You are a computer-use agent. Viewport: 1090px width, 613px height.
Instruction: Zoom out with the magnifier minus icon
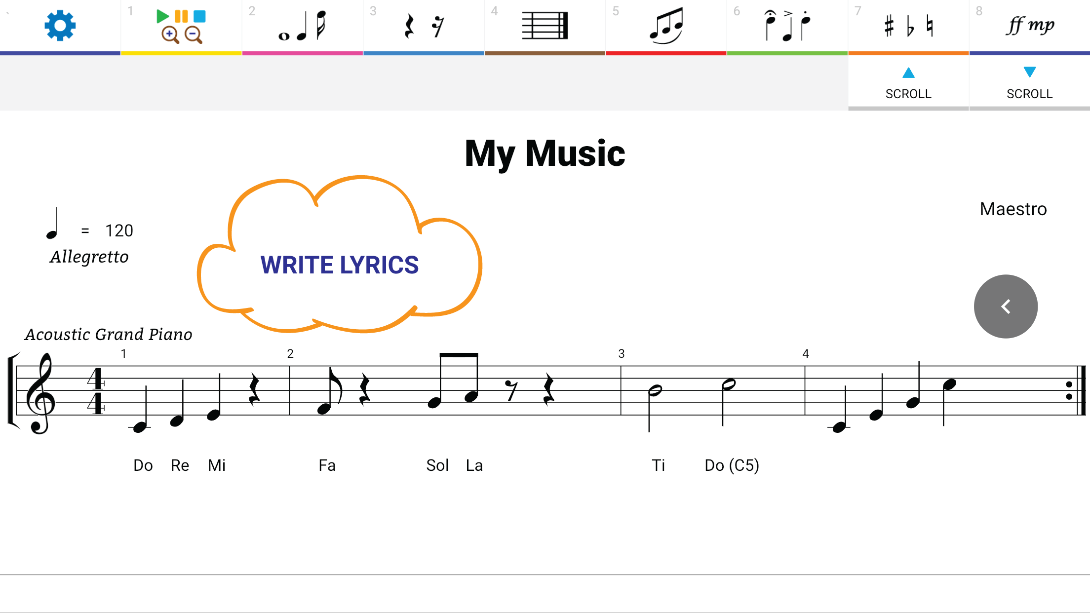point(193,35)
